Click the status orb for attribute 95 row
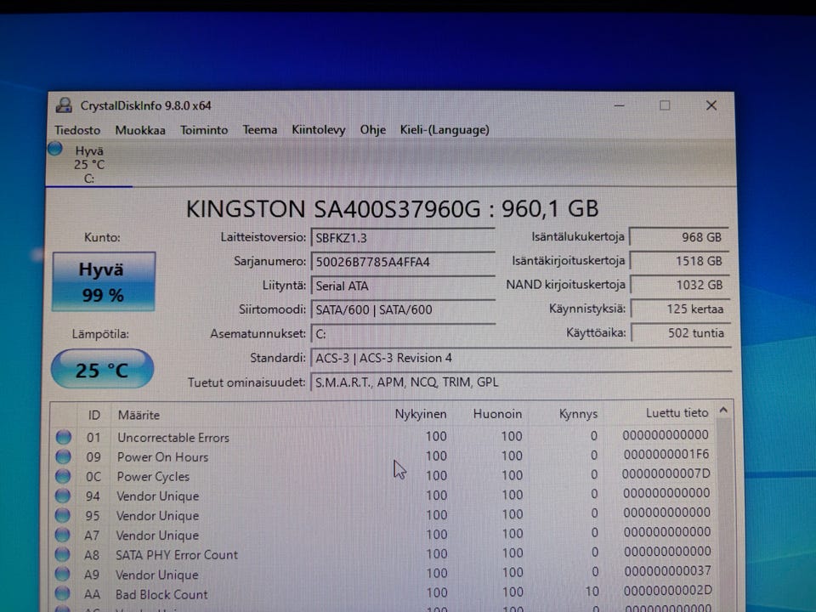 point(62,515)
